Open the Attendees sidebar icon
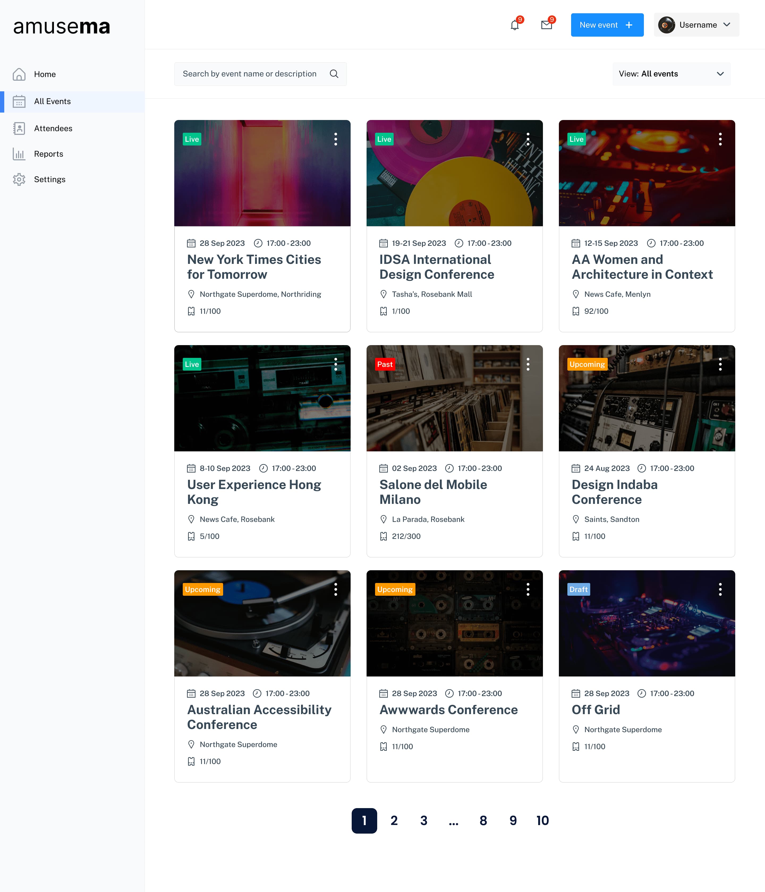Viewport: 765px width, 892px height. coord(19,128)
